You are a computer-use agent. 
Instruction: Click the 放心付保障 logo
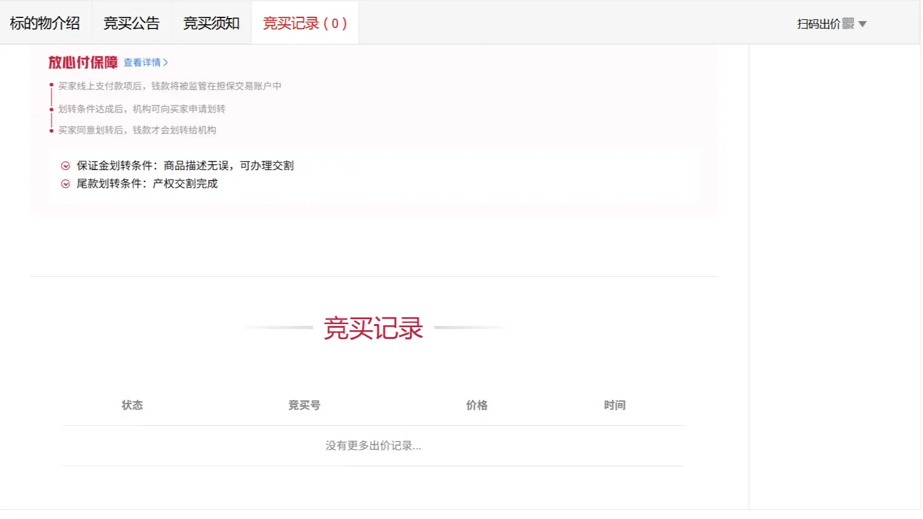83,63
